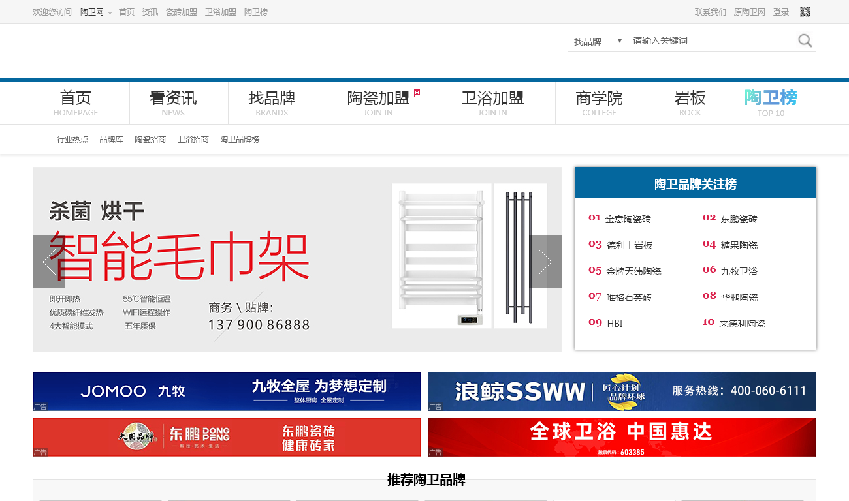This screenshot has height=501, width=849.
Task: Open rank 09 brand HBI
Action: coord(615,323)
